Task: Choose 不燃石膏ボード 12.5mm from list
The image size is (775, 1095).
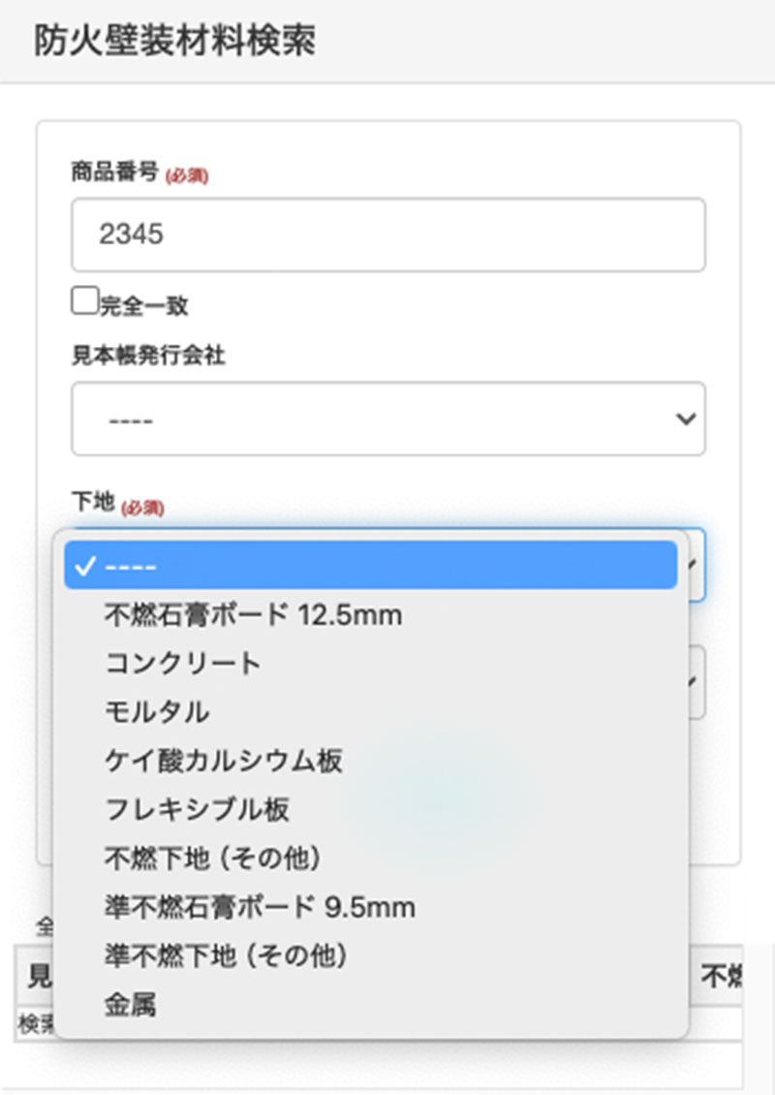Action: 253,614
